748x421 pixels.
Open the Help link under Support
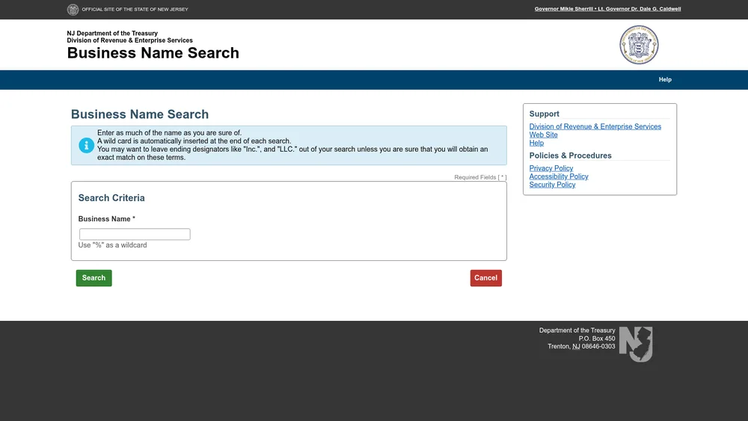(x=536, y=143)
